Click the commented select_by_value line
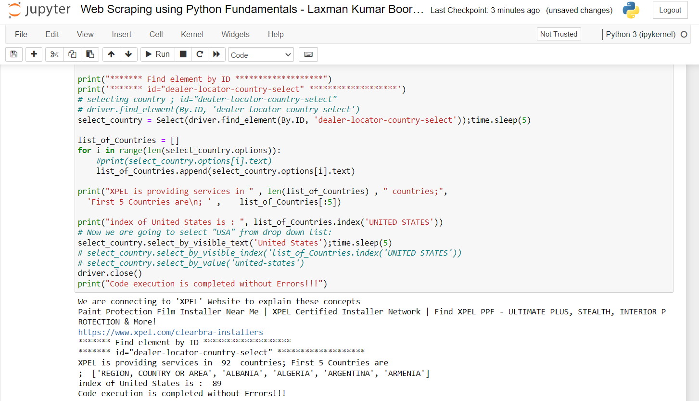The height and width of the screenshot is (401, 699). tap(191, 263)
